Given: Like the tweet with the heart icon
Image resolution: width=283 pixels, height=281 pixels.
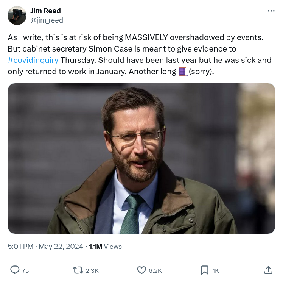Looking at the screenshot, I should (141, 270).
